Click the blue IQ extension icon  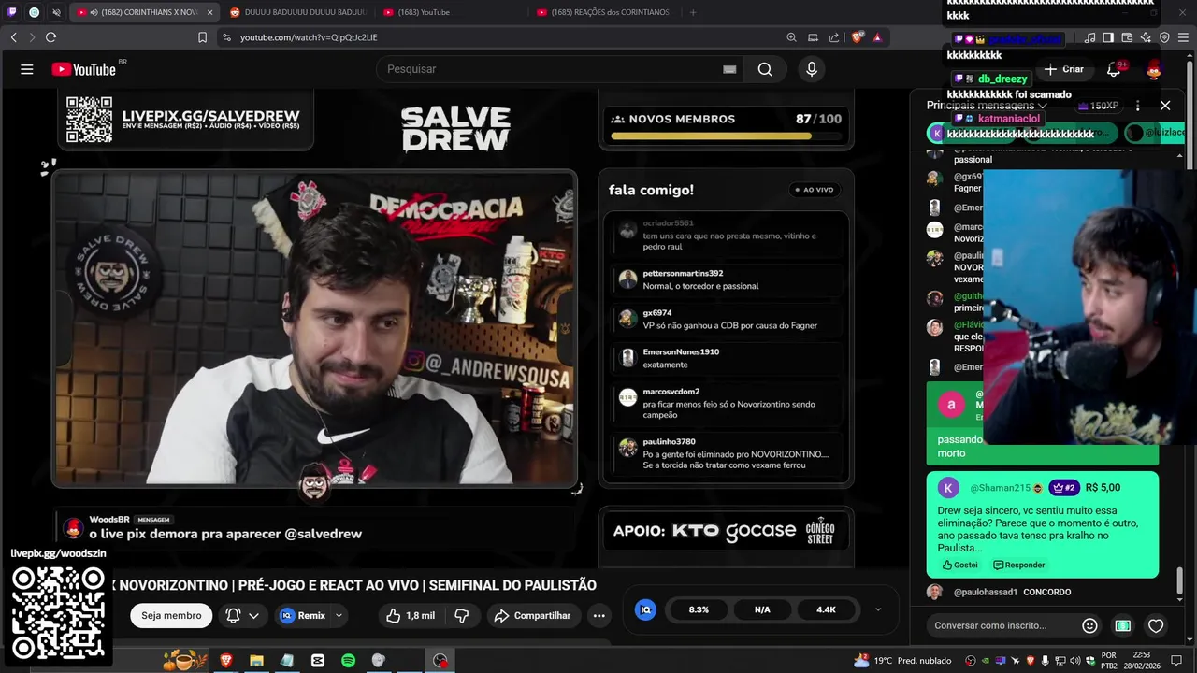click(x=645, y=609)
